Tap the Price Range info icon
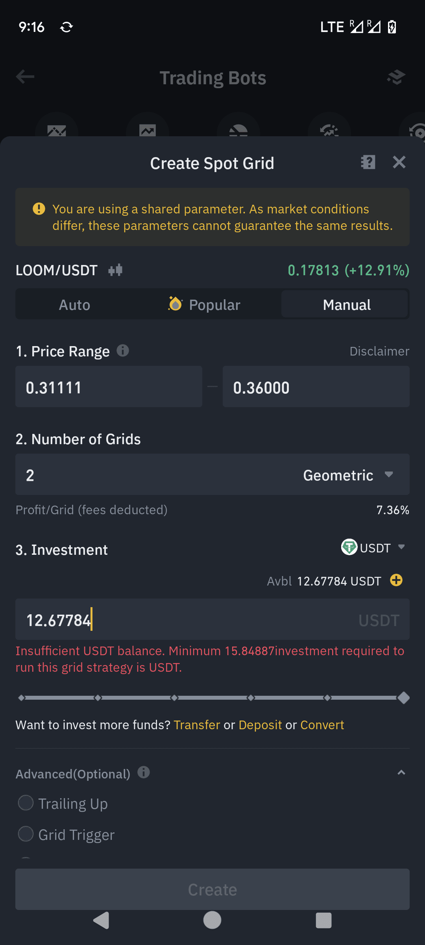Image resolution: width=425 pixels, height=945 pixels. click(123, 350)
